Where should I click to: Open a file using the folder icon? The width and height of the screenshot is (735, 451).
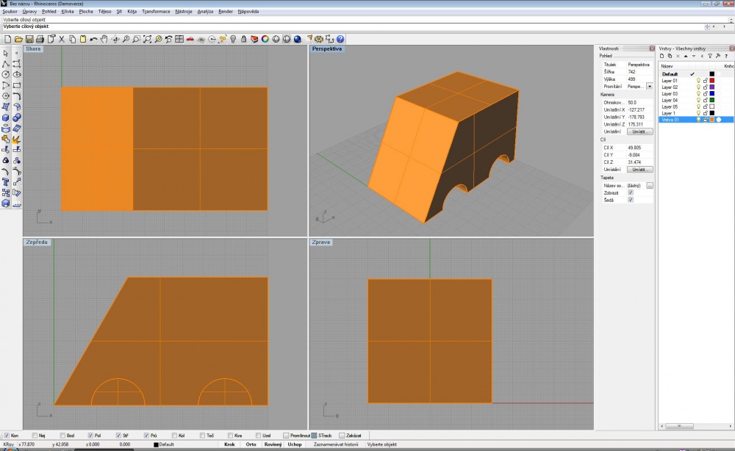click(19, 40)
